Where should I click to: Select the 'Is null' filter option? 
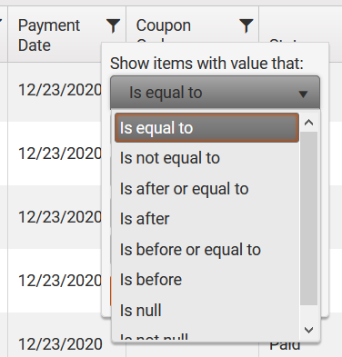206,311
